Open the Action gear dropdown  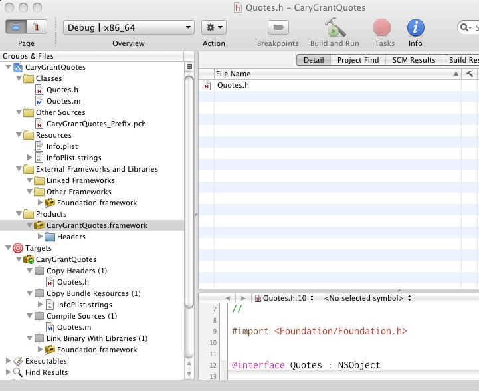pos(214,27)
